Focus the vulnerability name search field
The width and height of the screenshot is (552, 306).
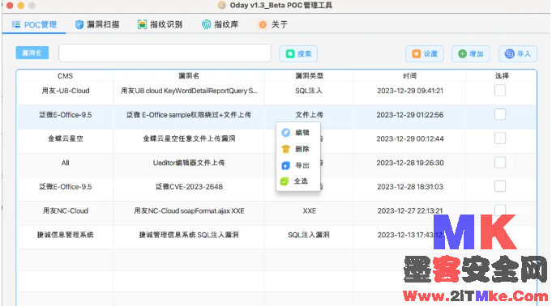click(165, 53)
